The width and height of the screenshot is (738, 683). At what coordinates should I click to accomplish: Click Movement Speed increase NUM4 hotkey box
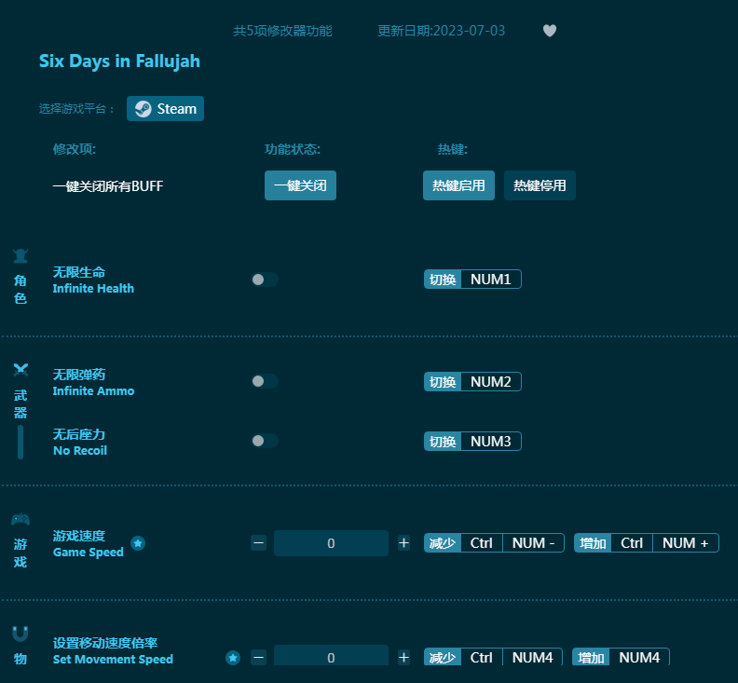pyautogui.click(x=639, y=657)
